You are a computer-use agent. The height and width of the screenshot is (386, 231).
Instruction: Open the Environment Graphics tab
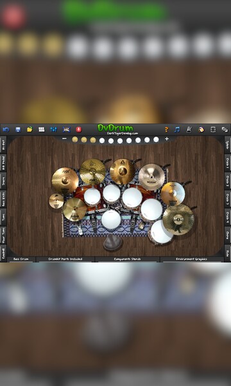click(192, 259)
